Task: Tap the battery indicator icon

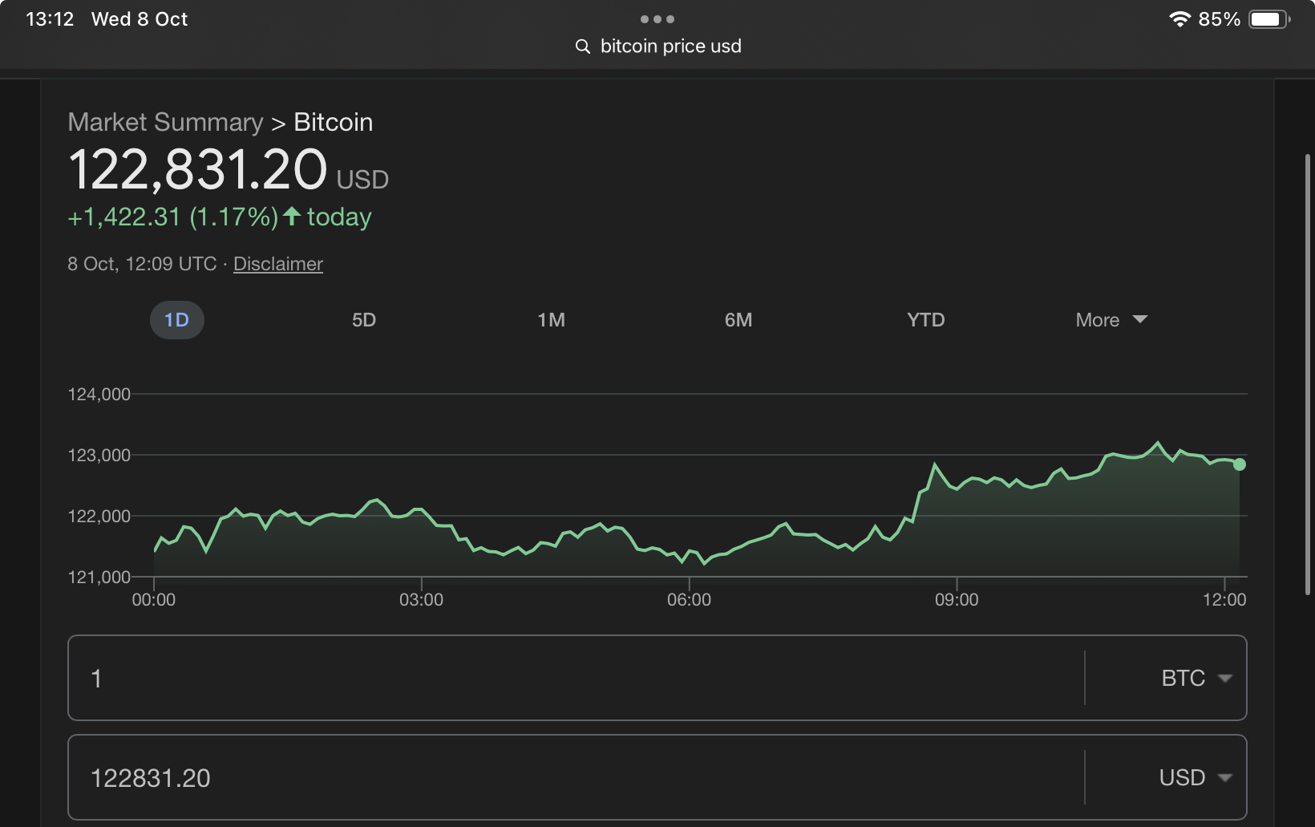Action: click(x=1268, y=19)
